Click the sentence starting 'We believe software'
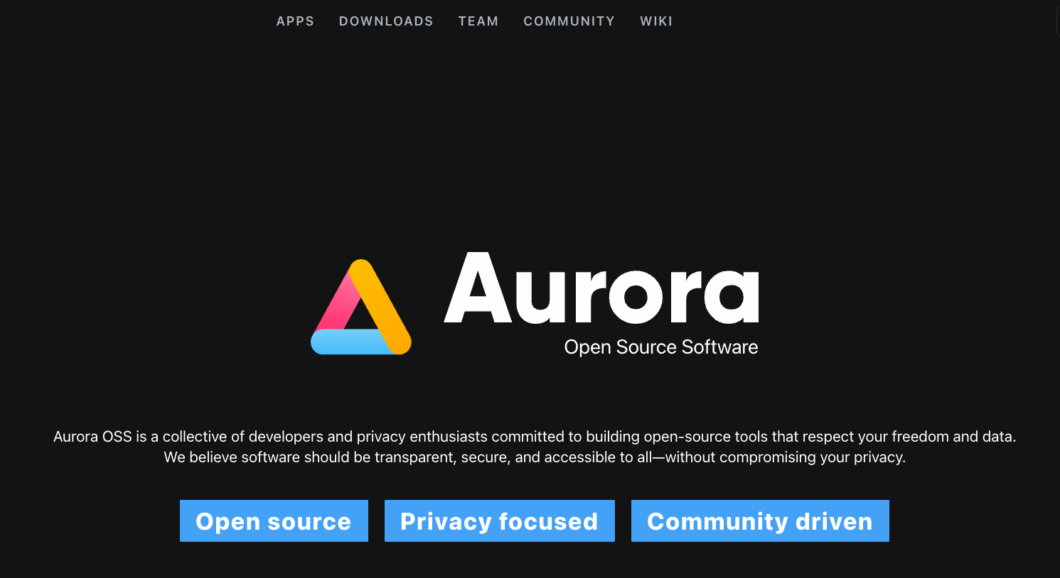 [x=534, y=457]
